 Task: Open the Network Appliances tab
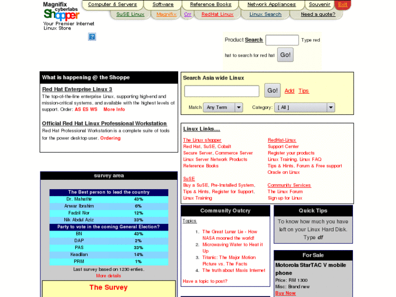point(271,4)
